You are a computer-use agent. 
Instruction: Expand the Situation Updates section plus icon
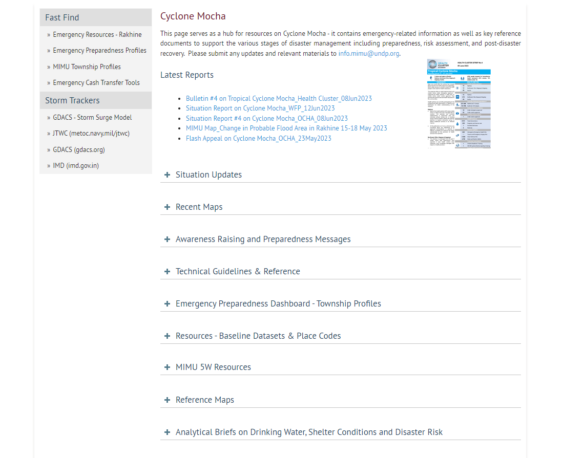(167, 175)
